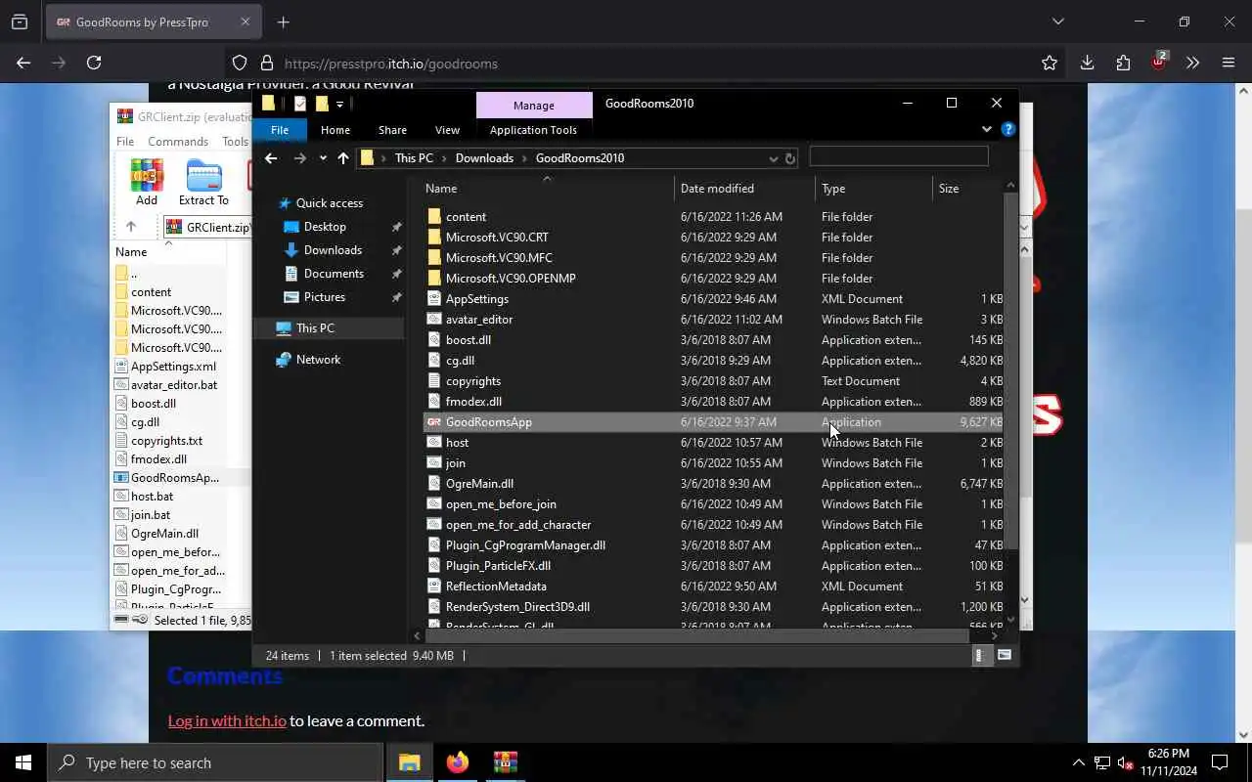
Task: Open WinRAR File menu
Action: pyautogui.click(x=125, y=142)
